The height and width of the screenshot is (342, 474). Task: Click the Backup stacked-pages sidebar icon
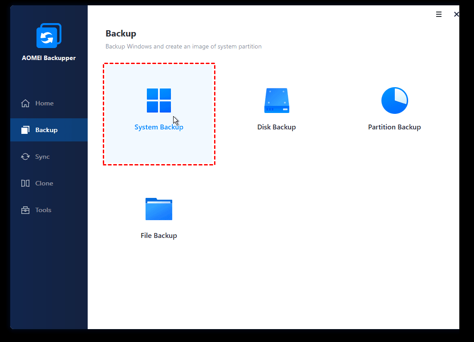[25, 130]
